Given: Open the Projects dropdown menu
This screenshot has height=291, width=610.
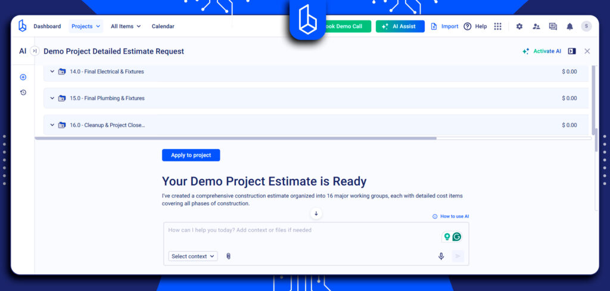Looking at the screenshot, I should [x=86, y=26].
